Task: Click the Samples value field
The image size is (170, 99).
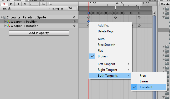Action: [72, 8]
